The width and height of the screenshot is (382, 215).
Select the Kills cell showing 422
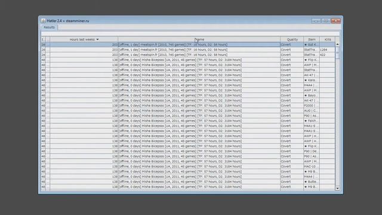328,55
